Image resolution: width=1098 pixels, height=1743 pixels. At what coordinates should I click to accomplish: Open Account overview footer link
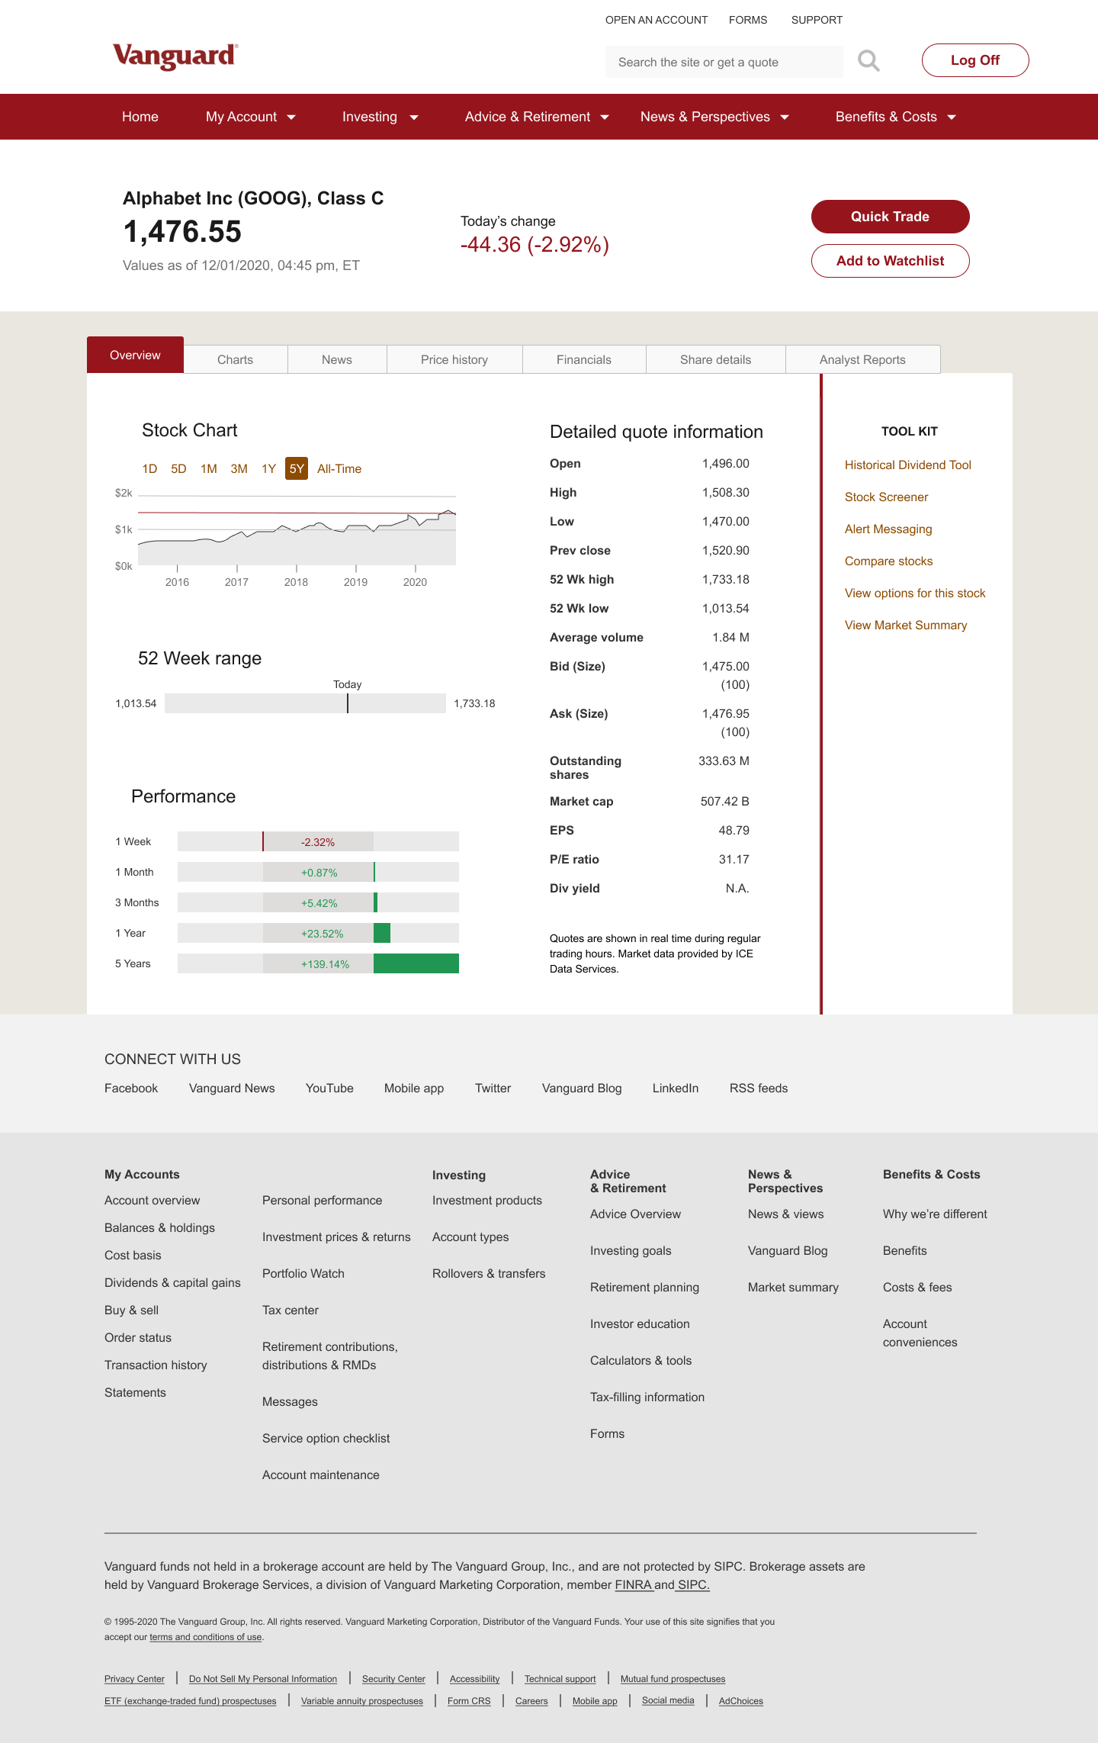(152, 1200)
